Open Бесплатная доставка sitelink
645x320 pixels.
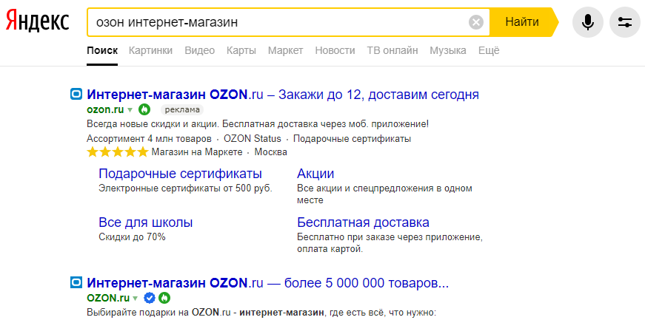click(363, 222)
